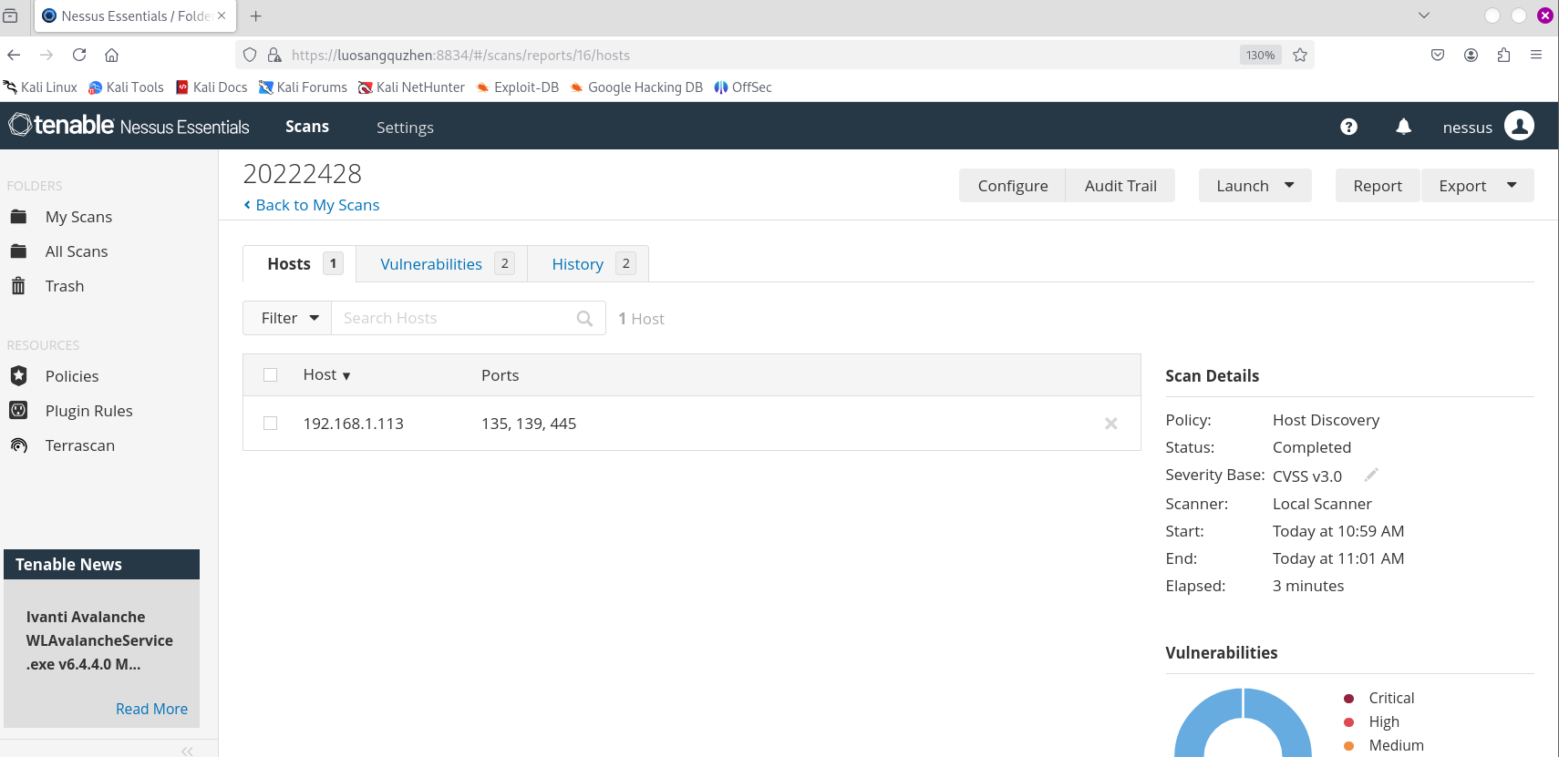Click the Plugin Rules icon
The height and width of the screenshot is (757, 1559).
[18, 410]
